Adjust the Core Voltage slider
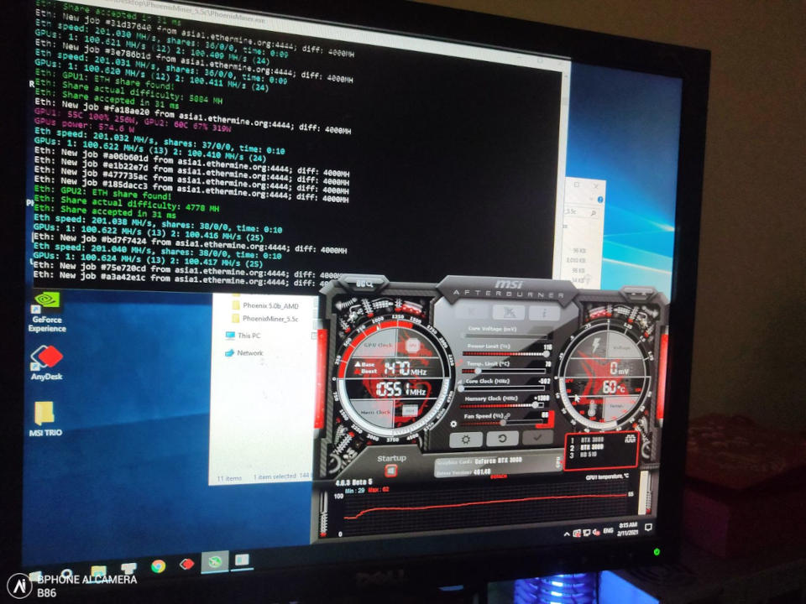806x604 pixels. coord(505,336)
